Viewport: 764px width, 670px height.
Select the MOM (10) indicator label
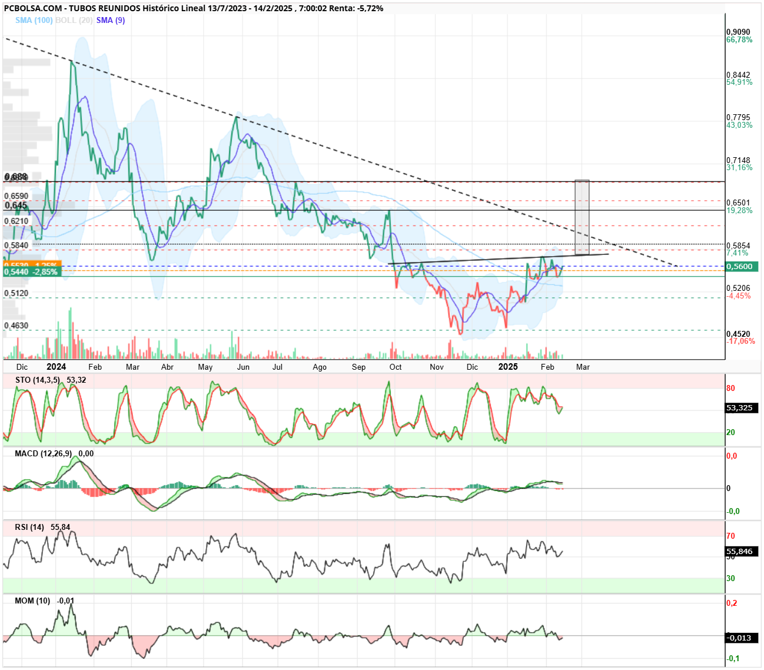tap(32, 601)
